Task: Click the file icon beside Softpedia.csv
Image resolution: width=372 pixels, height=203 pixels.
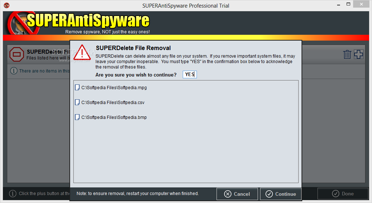Action: pyautogui.click(x=77, y=103)
